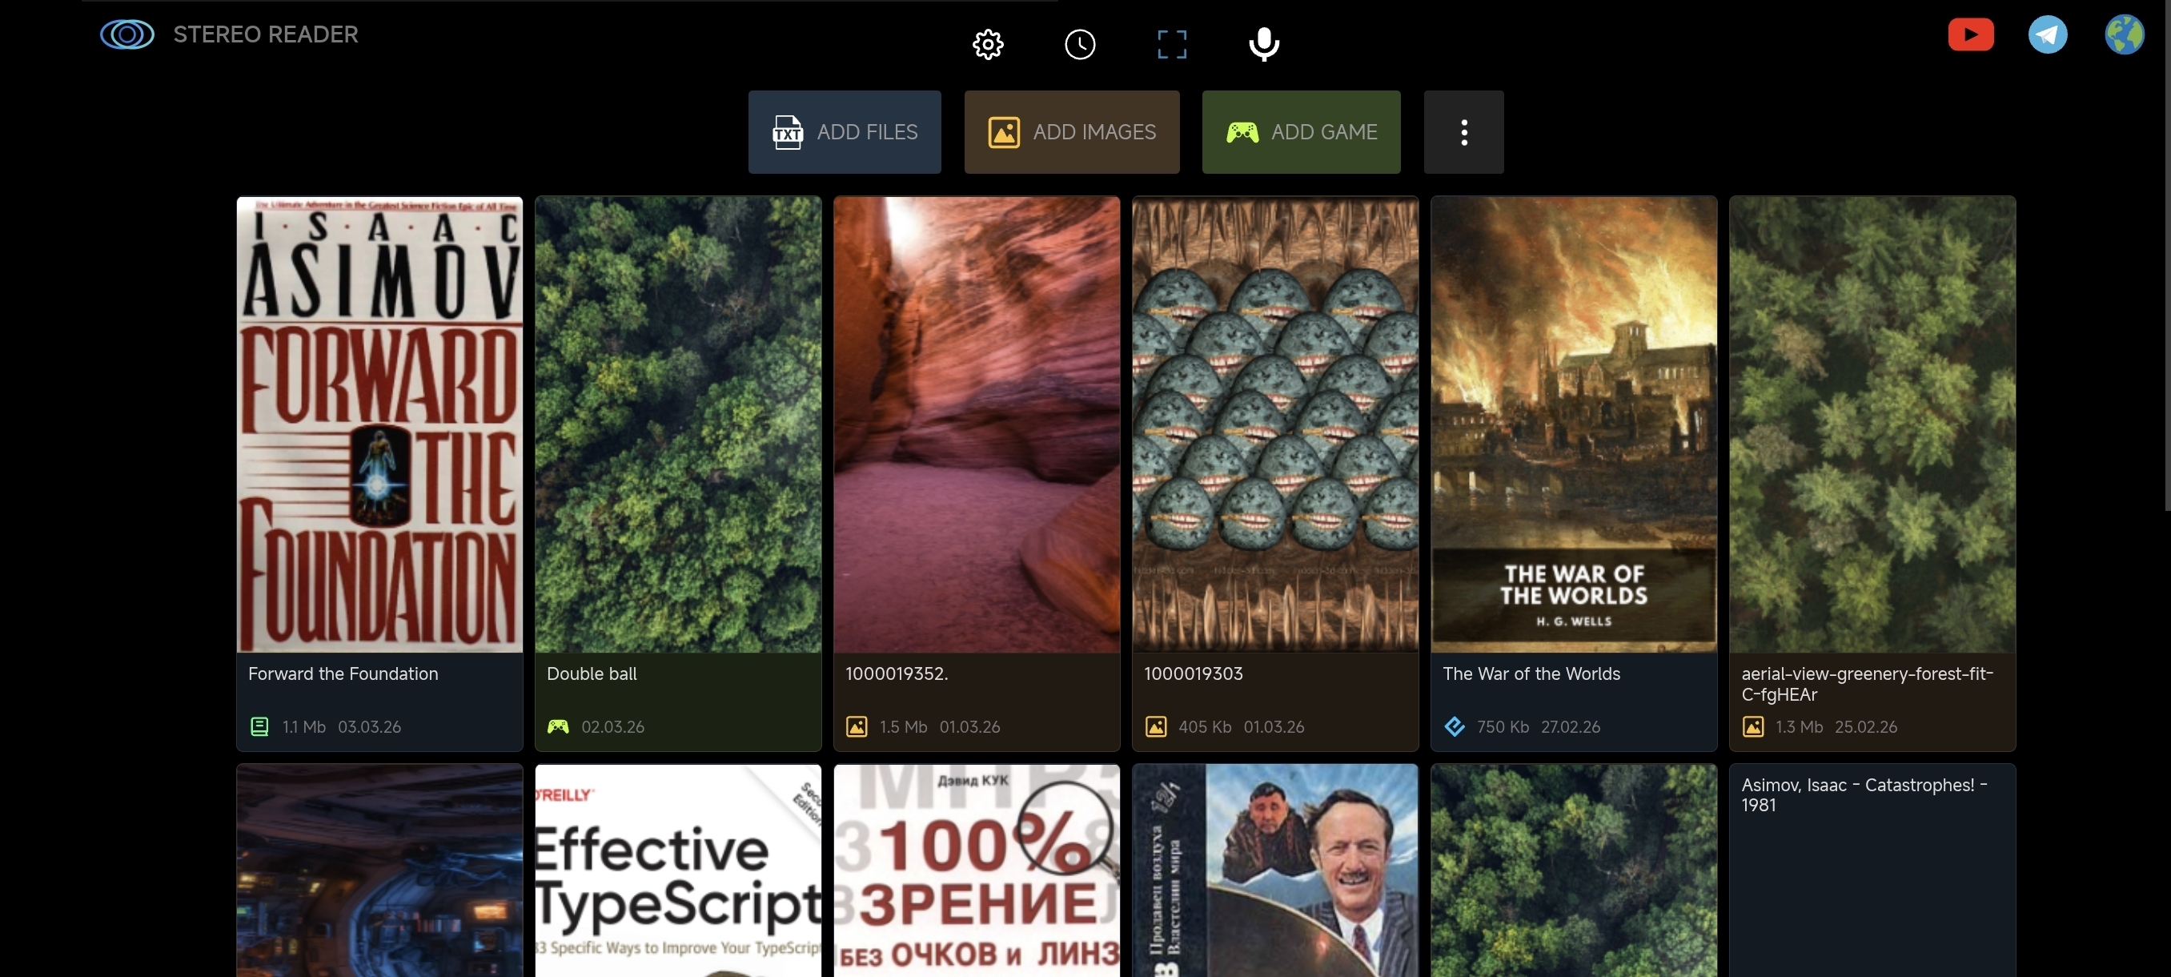
Task: Click the Add Images button
Action: (1071, 132)
